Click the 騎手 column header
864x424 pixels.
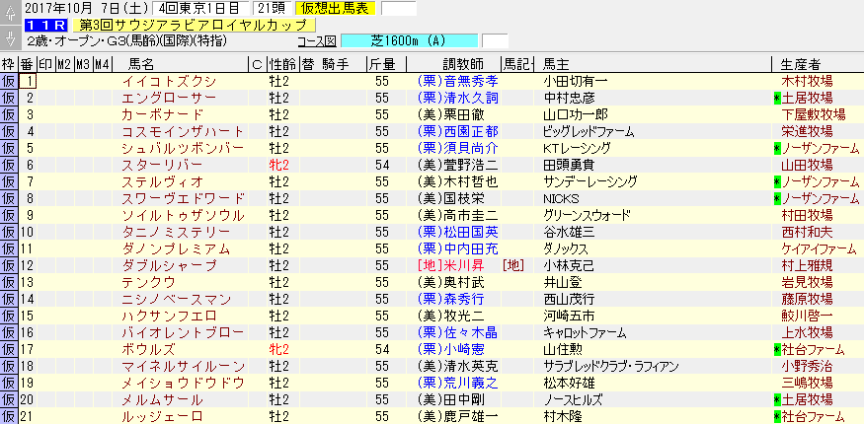coord(336,64)
